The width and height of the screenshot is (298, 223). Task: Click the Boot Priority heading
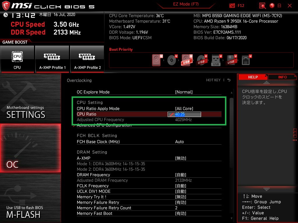tap(121, 49)
